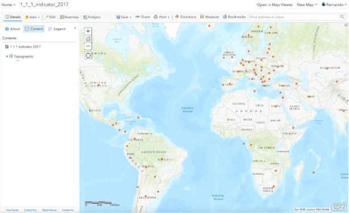
Task: Open the Save dropdown
Action: [x=124, y=17]
